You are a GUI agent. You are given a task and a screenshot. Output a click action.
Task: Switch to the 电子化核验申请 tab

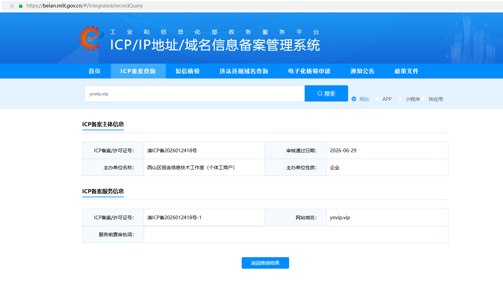pyautogui.click(x=309, y=71)
